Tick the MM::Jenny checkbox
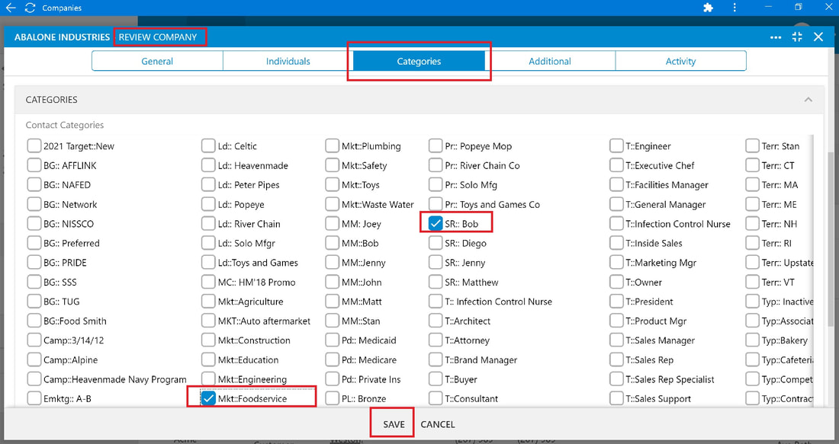 pyautogui.click(x=333, y=263)
